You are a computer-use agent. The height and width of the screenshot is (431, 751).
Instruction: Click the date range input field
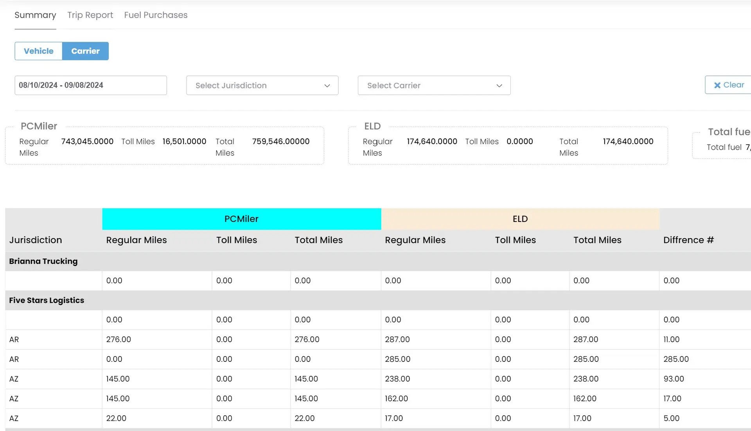tap(90, 85)
